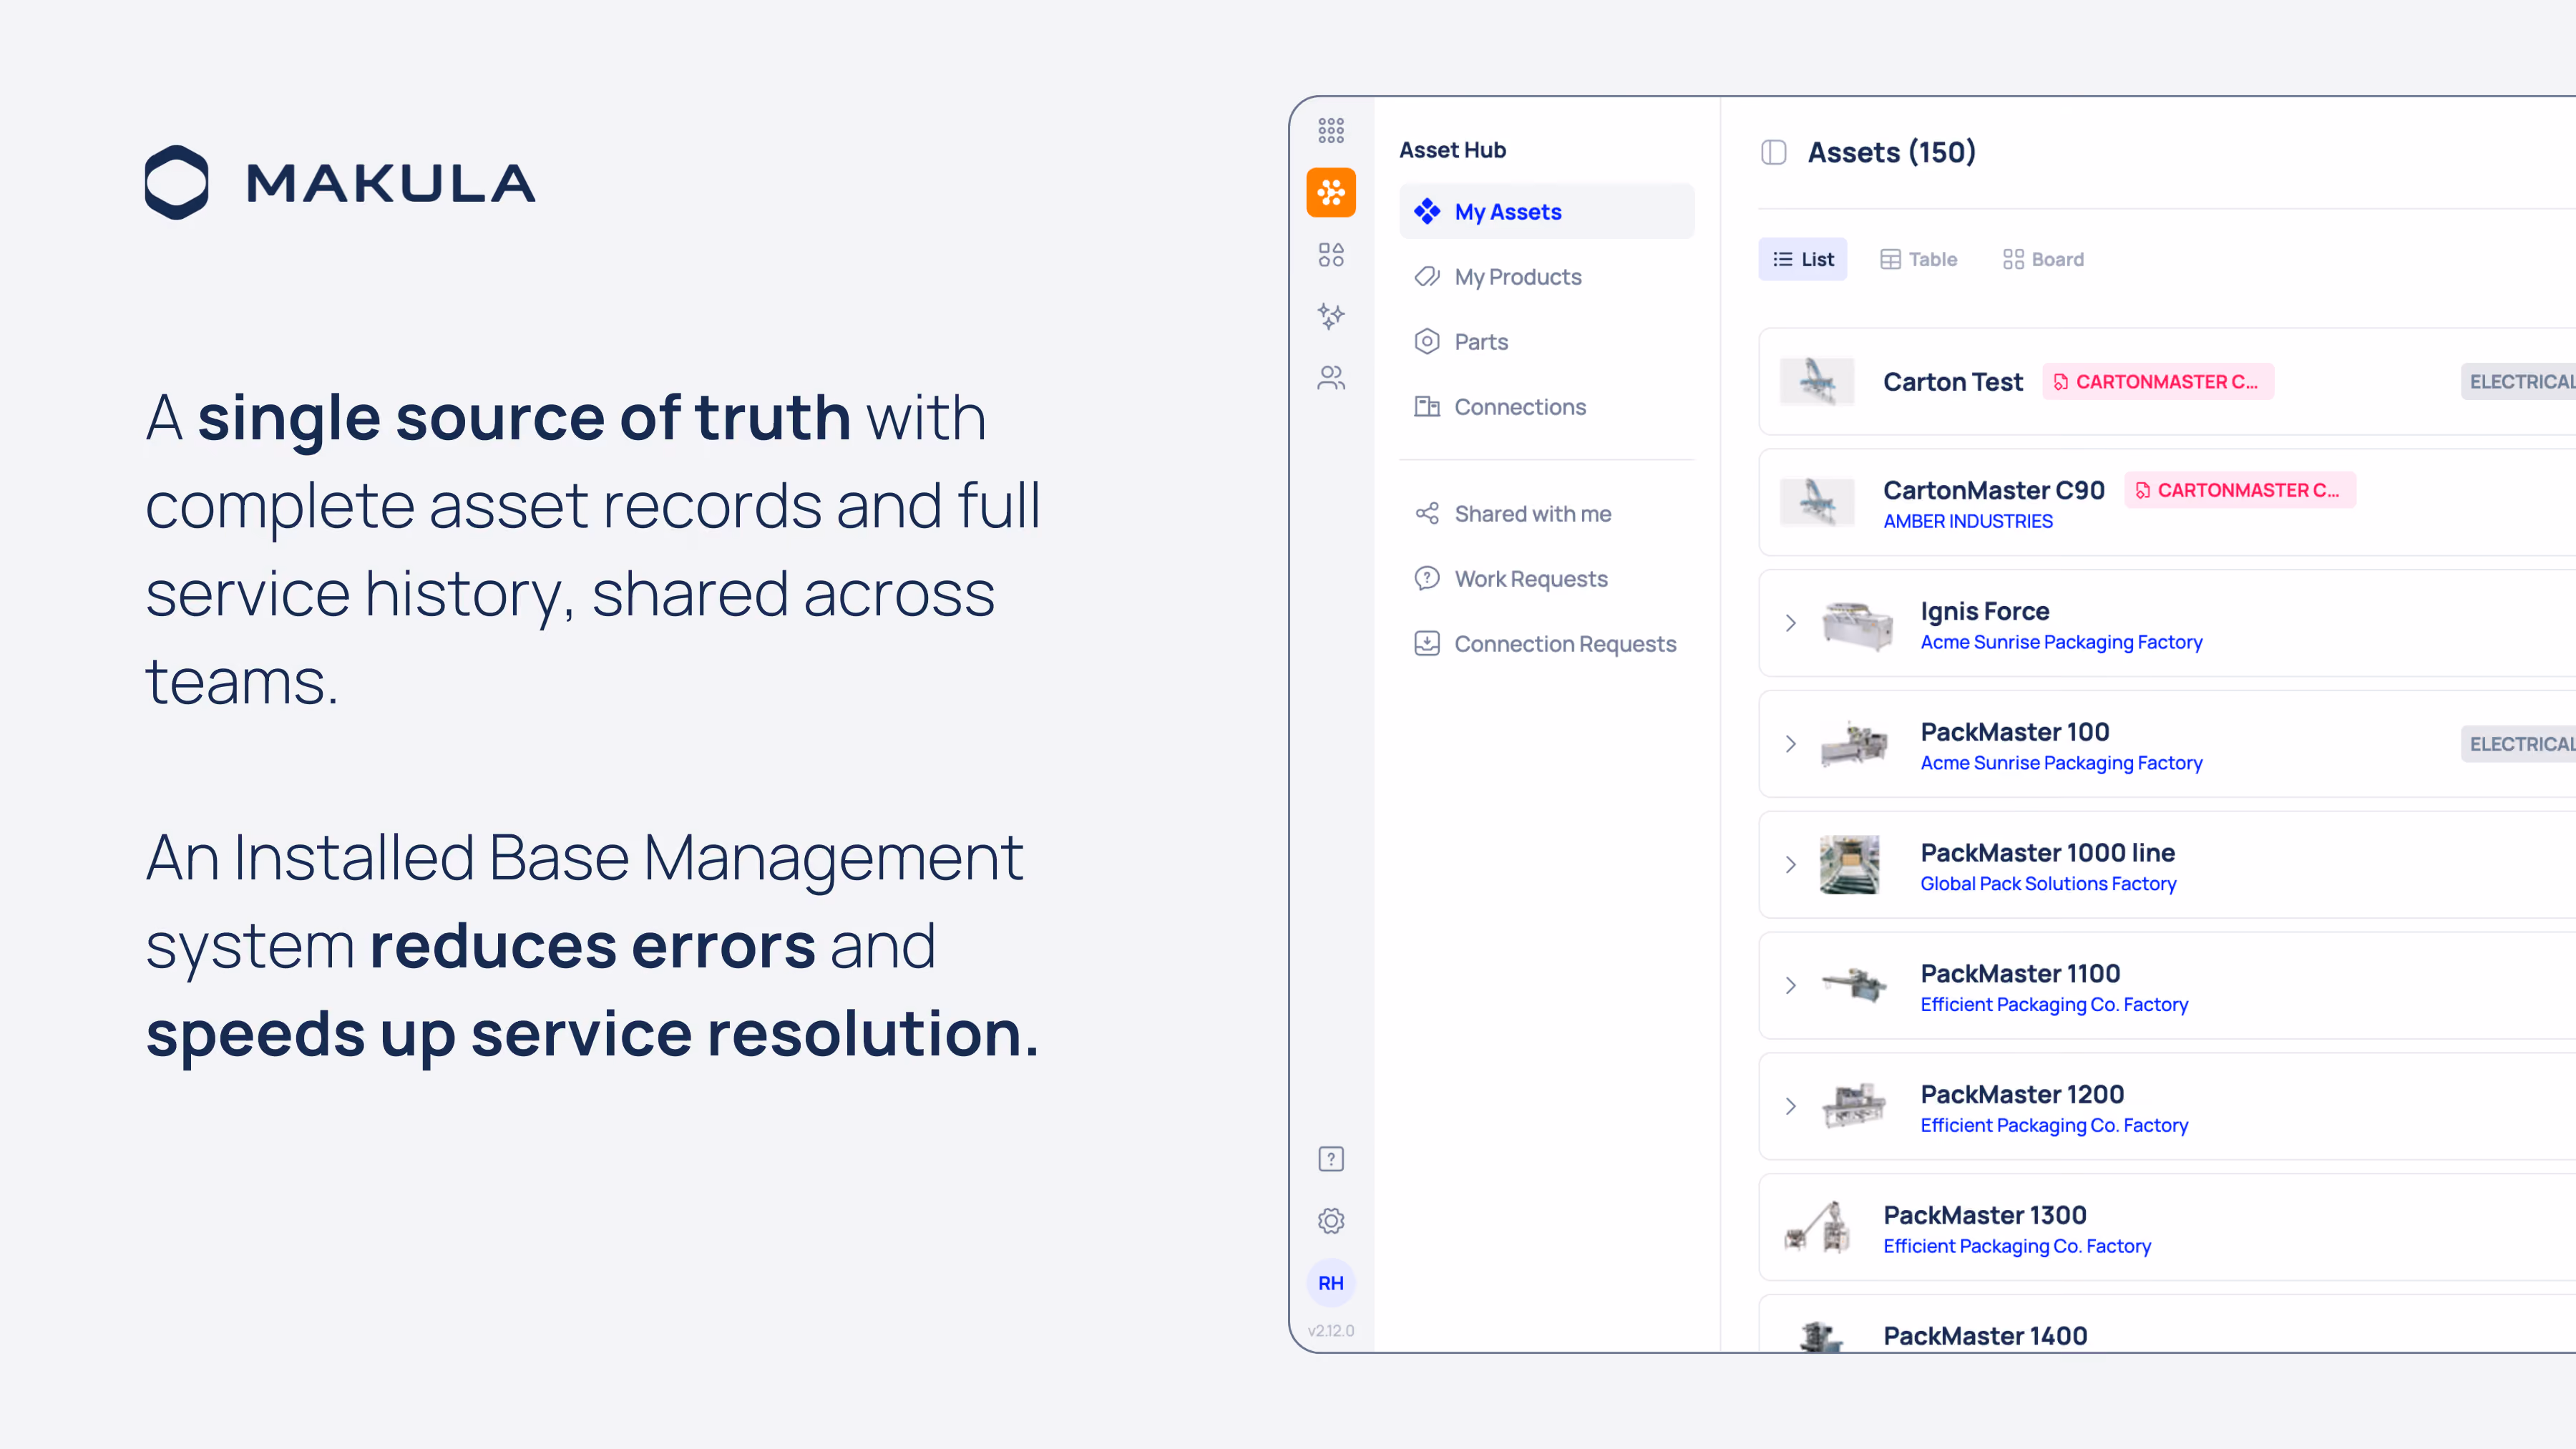Viewport: 2576px width, 1449px height.
Task: Open Efficient Packaging Co. Factory under PackMaster 1200
Action: click(2054, 1126)
